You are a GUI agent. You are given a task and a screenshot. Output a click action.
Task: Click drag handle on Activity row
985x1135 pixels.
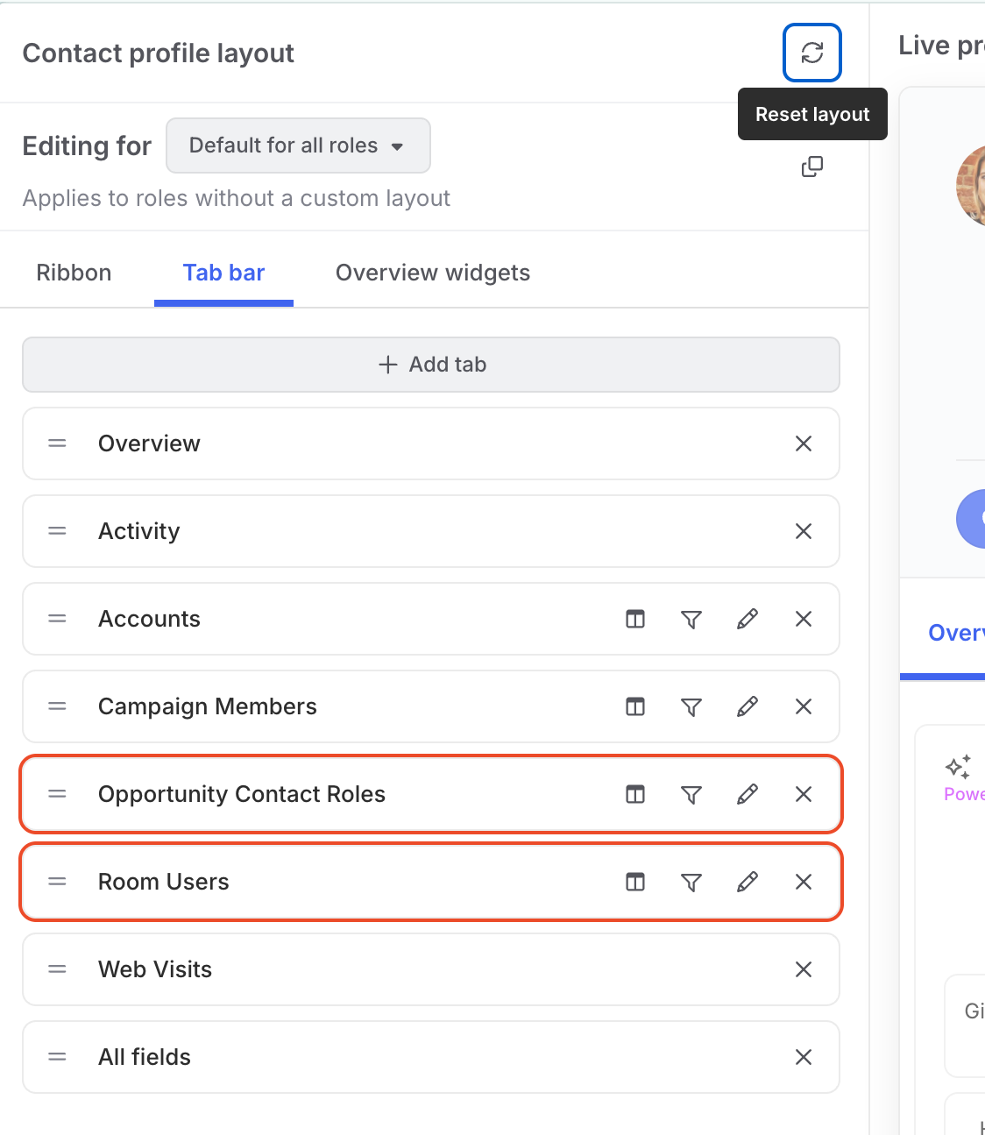click(57, 531)
